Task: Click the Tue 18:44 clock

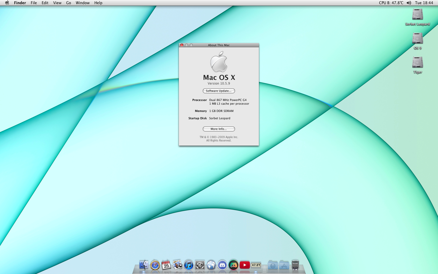Action: (x=424, y=3)
